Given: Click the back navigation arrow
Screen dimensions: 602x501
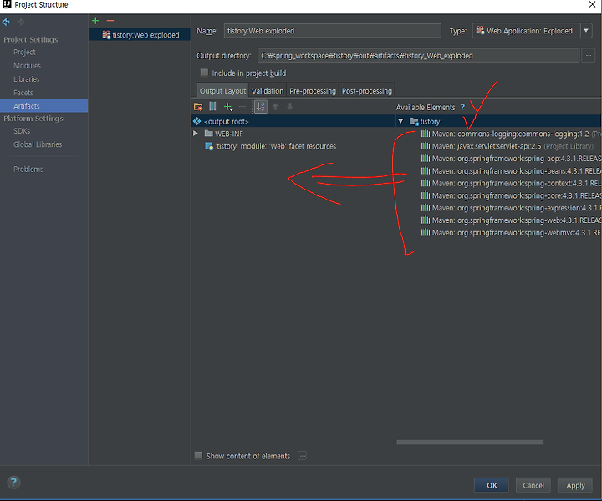Looking at the screenshot, I should [6, 23].
